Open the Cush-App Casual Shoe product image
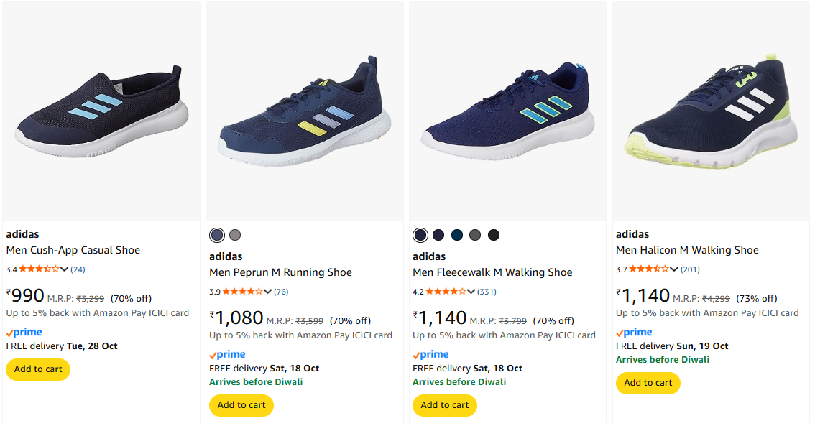Screen dimensions: 815x426 pyautogui.click(x=101, y=111)
